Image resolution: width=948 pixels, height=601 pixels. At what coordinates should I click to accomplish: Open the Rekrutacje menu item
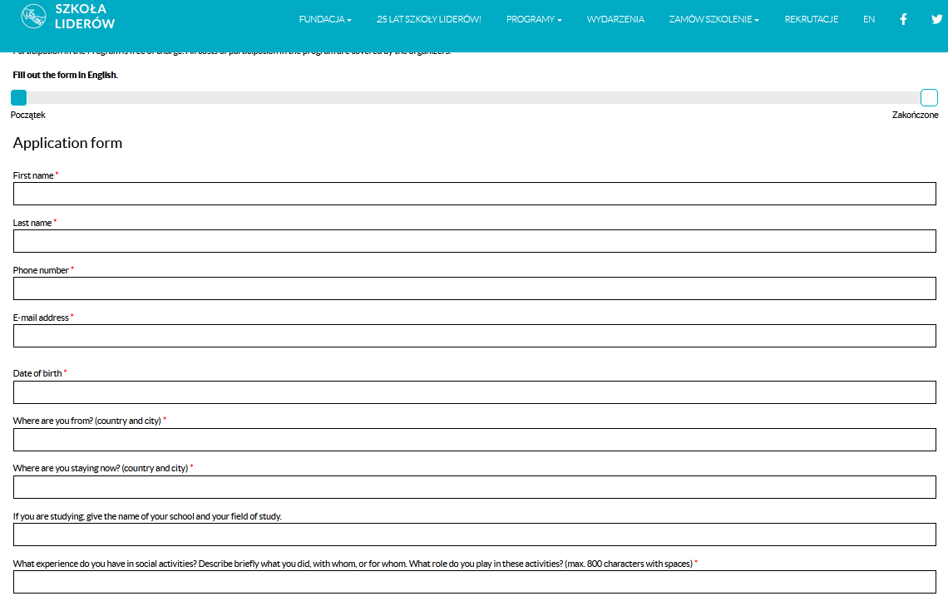coord(812,19)
